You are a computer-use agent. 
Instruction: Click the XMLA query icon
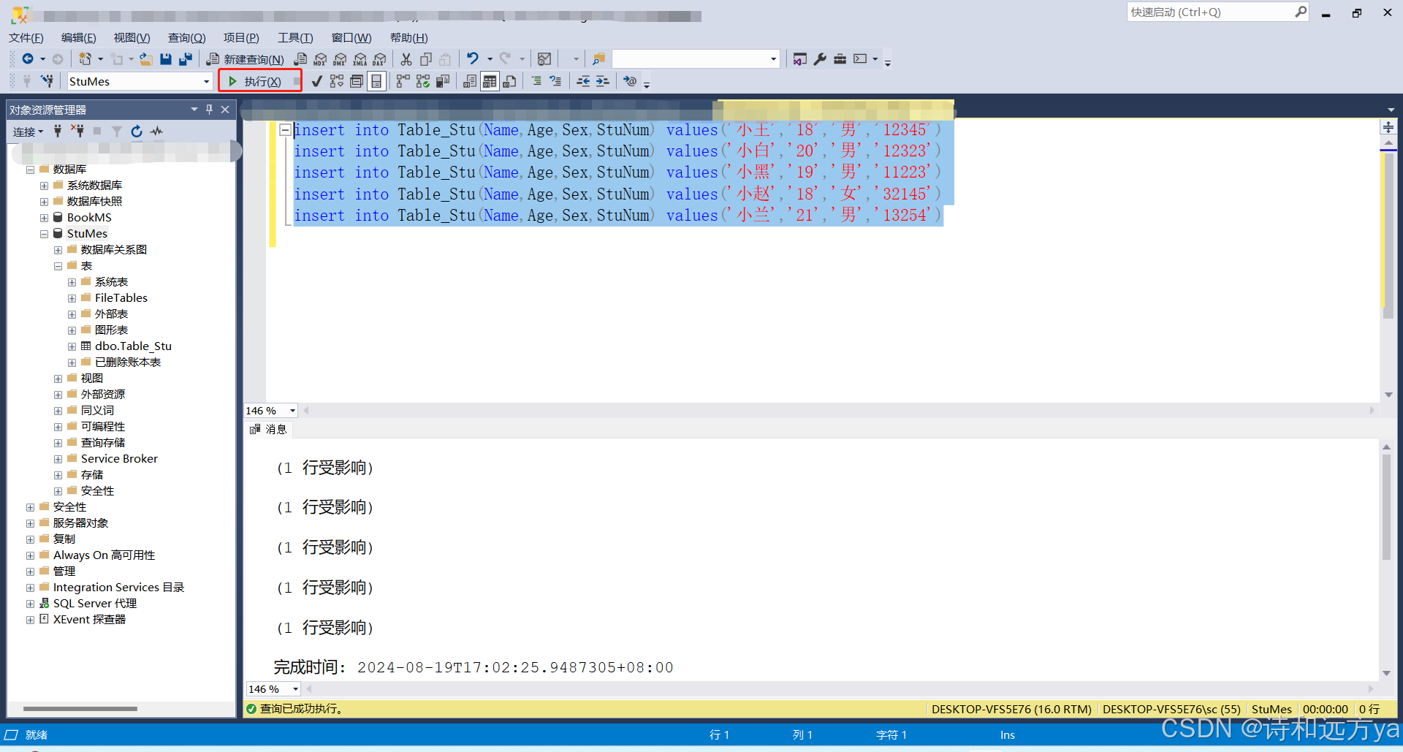(360, 59)
